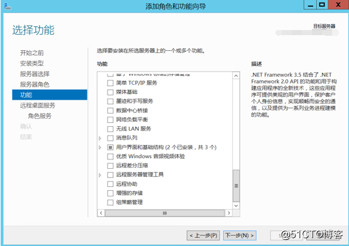Open the 远程桌面服务 wizard step

pos(38,105)
